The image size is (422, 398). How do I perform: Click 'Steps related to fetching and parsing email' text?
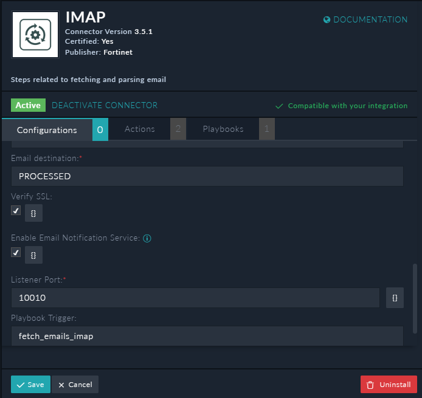[x=88, y=80]
